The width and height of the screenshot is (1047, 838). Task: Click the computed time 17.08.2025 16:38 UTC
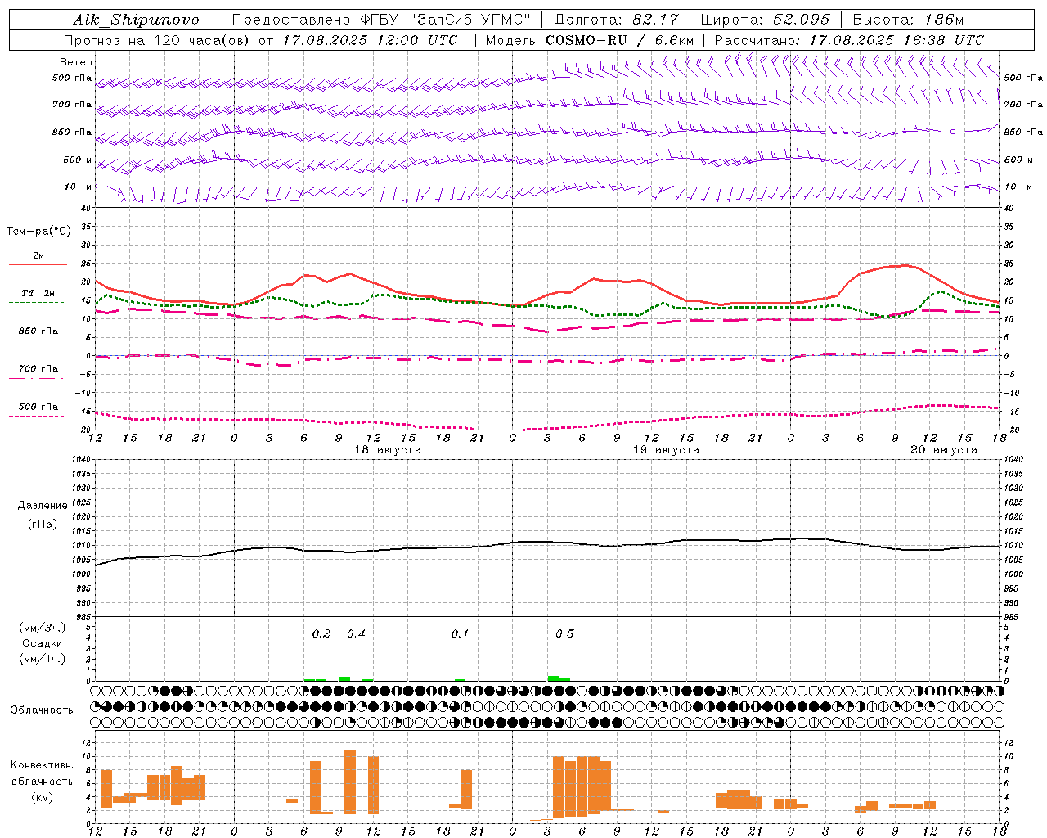coord(896,40)
